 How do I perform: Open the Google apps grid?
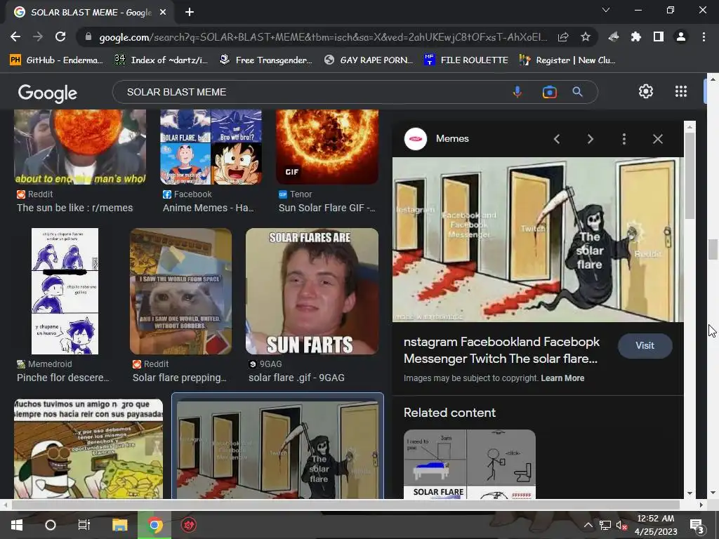coord(681,92)
